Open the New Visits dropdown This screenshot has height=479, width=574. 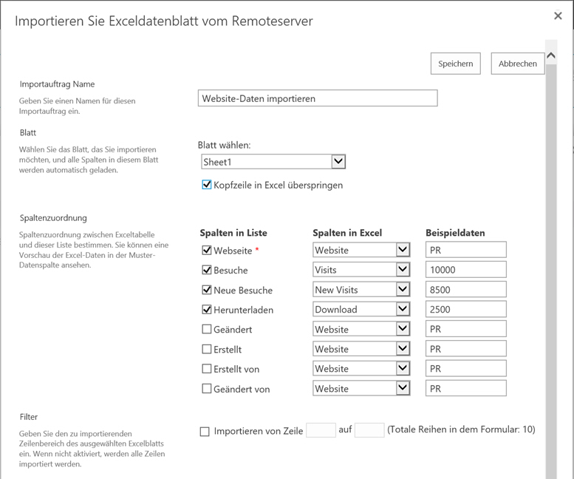click(361, 289)
